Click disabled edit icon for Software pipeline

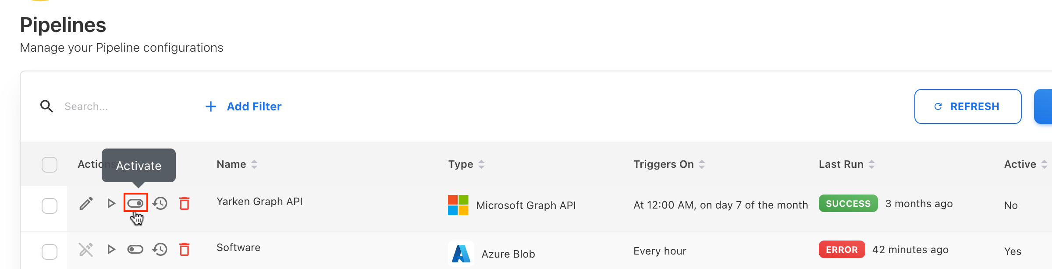pos(86,250)
